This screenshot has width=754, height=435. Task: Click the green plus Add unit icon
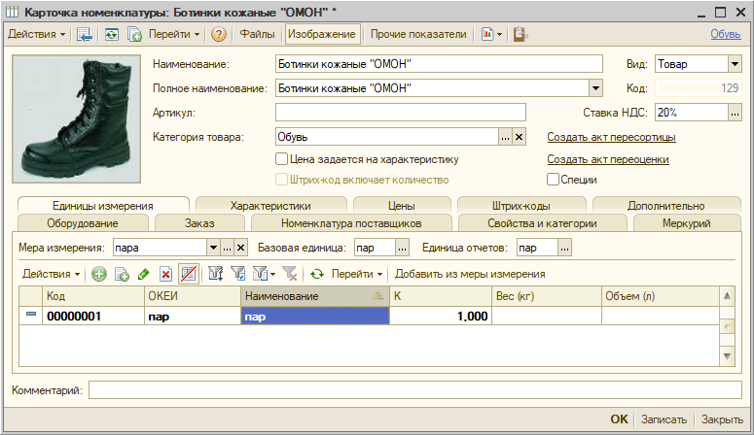[x=99, y=275]
